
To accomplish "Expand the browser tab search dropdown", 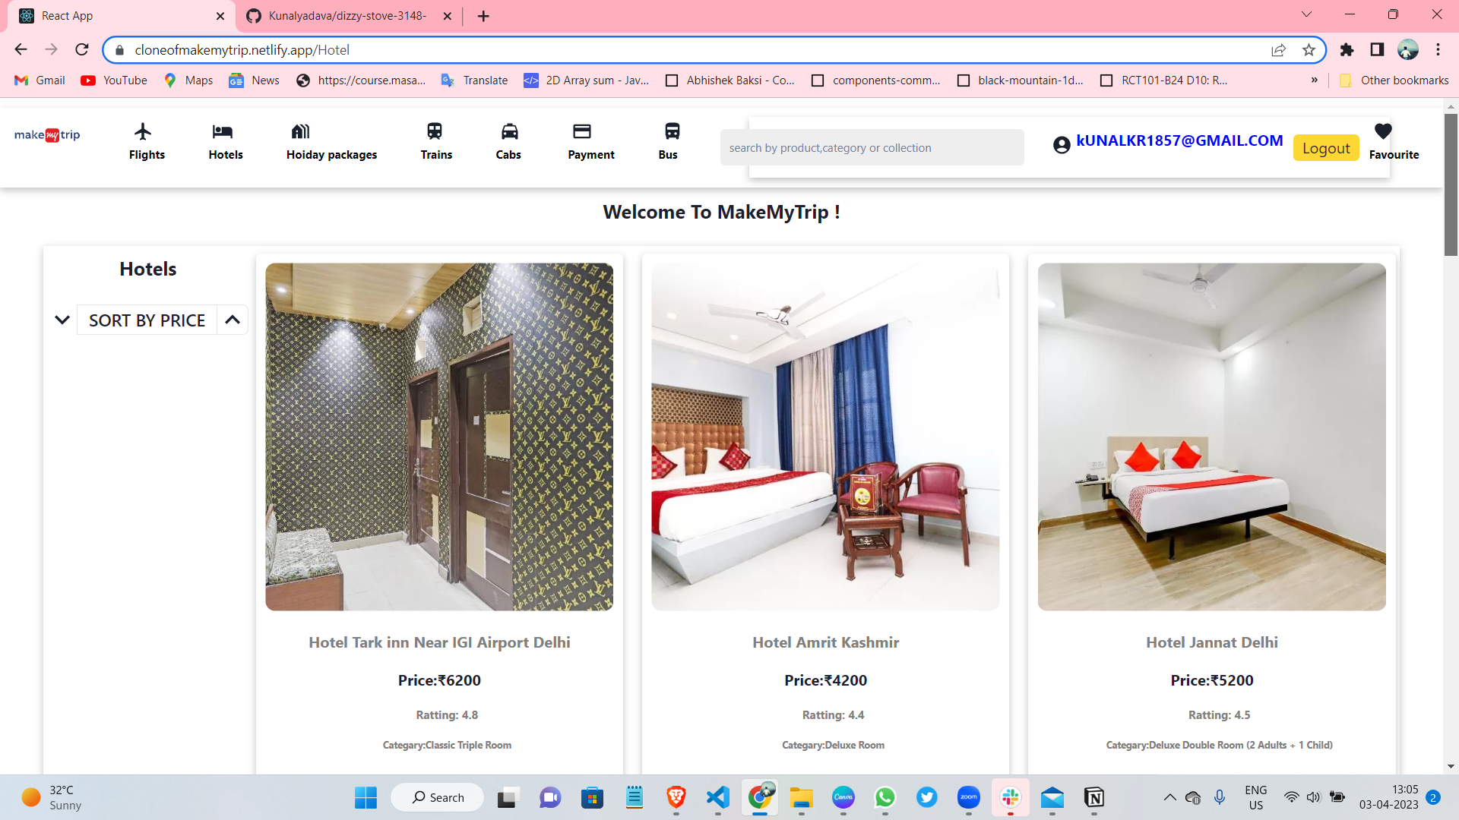I will coord(1306,14).
